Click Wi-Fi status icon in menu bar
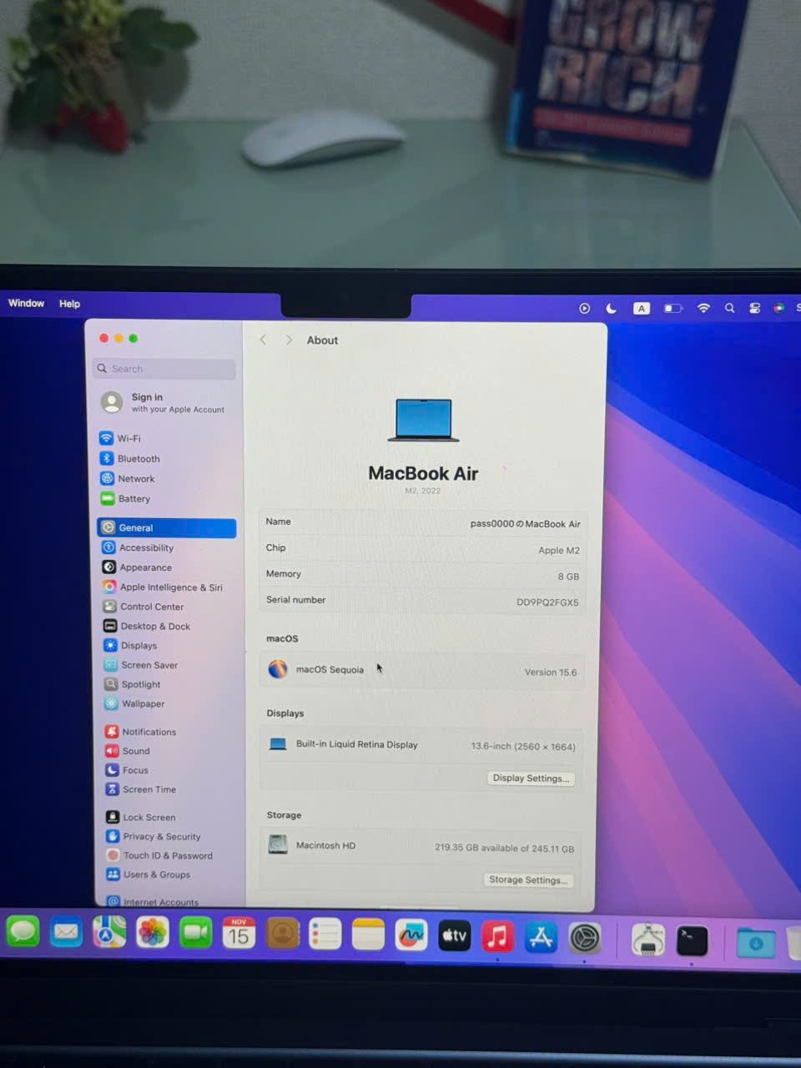Image resolution: width=801 pixels, height=1068 pixels. tap(703, 308)
